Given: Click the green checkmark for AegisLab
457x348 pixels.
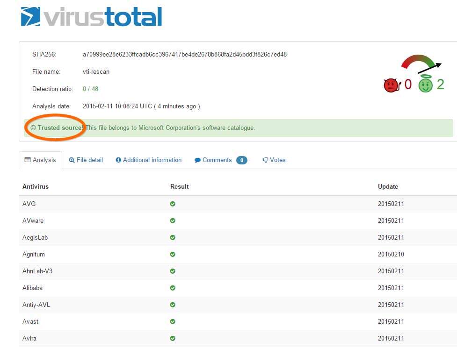Looking at the screenshot, I should coord(173,237).
